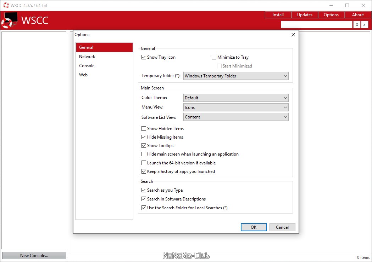372x262 pixels.
Task: Click the search input field
Action: 316,24
